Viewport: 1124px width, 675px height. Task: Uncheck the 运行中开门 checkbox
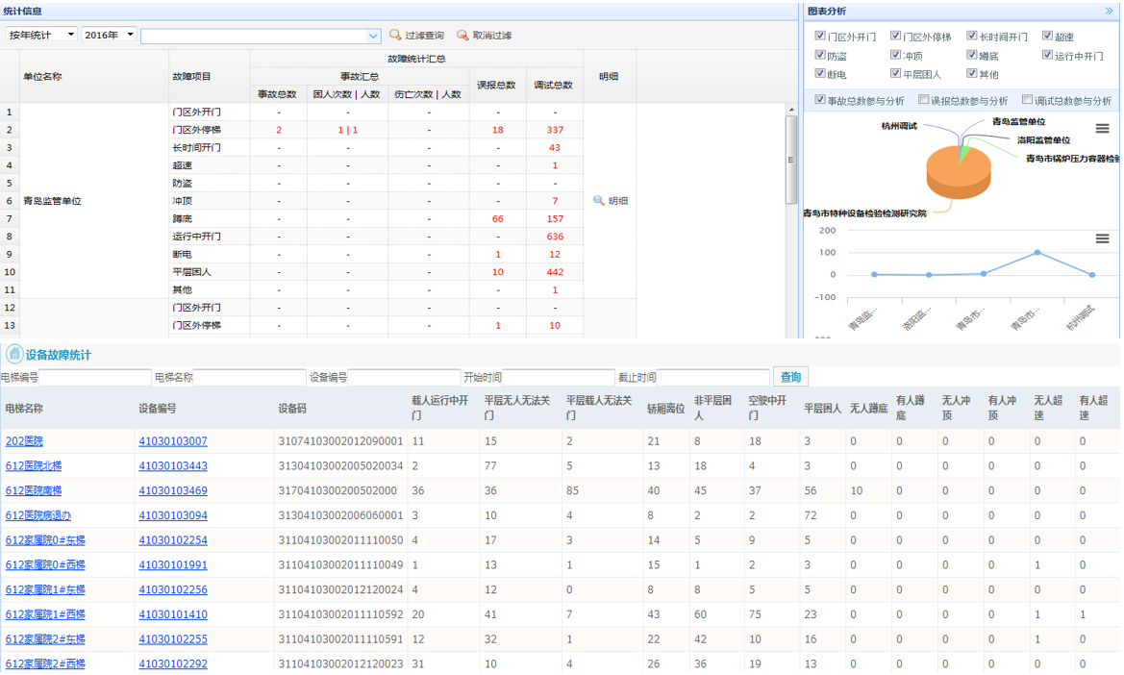(1047, 55)
